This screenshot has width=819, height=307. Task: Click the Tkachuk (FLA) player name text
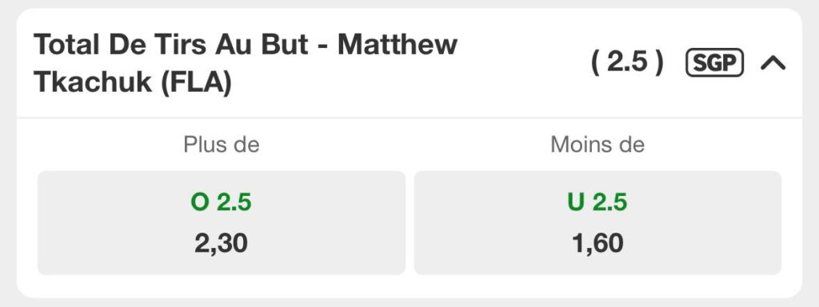[133, 83]
